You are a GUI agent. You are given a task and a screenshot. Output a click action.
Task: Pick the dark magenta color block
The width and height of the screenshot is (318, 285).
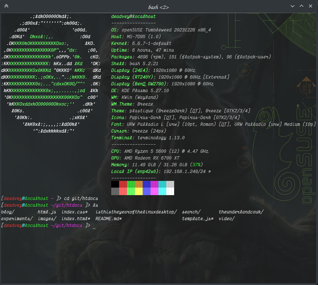click(x=154, y=184)
